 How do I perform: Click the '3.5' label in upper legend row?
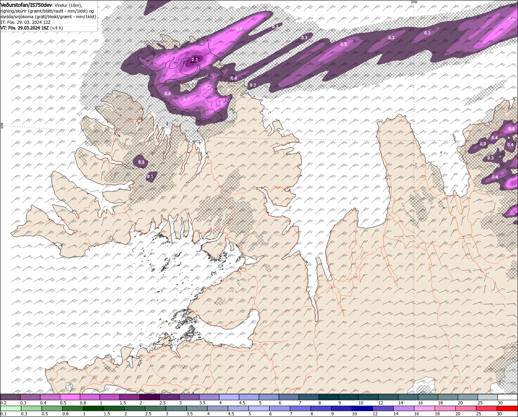202,403
